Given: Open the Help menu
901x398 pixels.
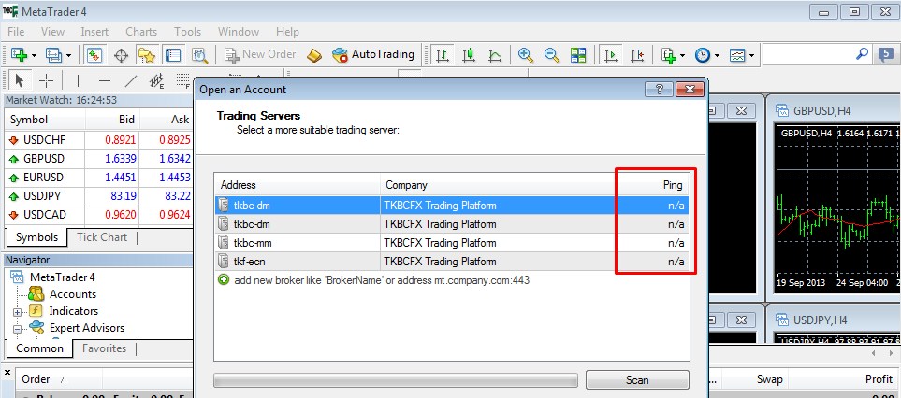Looking at the screenshot, I should [287, 32].
